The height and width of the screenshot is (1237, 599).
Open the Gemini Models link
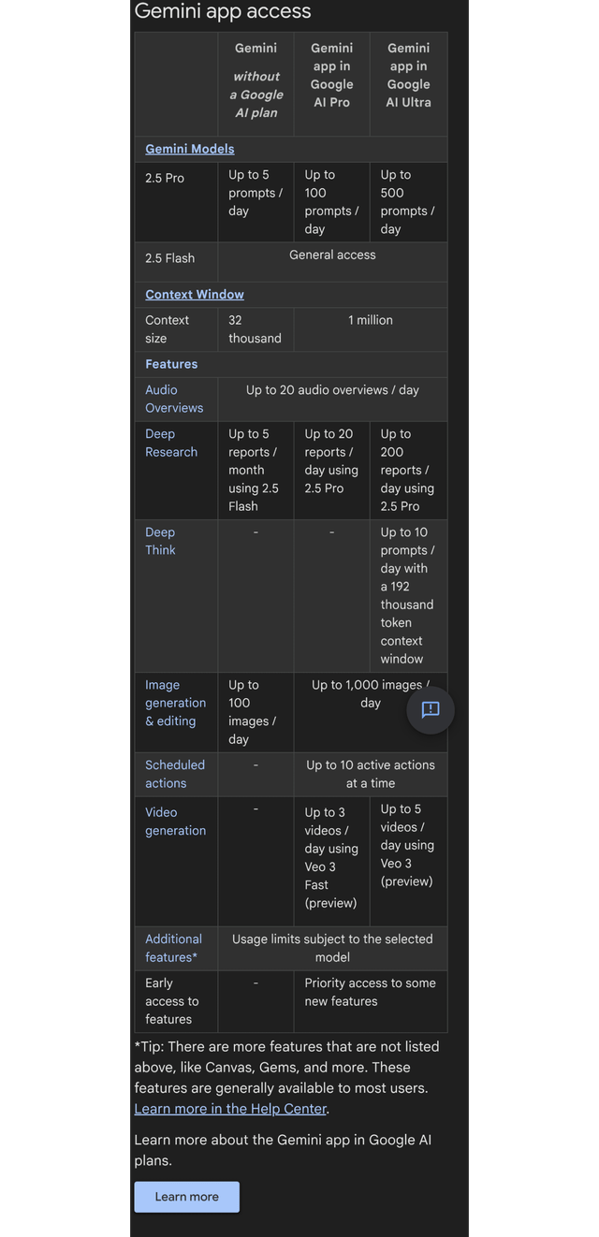(190, 149)
